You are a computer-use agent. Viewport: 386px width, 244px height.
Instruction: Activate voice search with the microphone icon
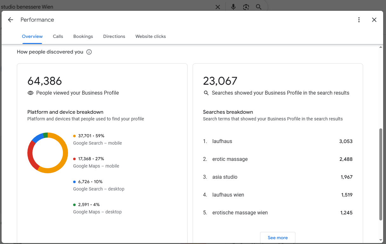233,7
